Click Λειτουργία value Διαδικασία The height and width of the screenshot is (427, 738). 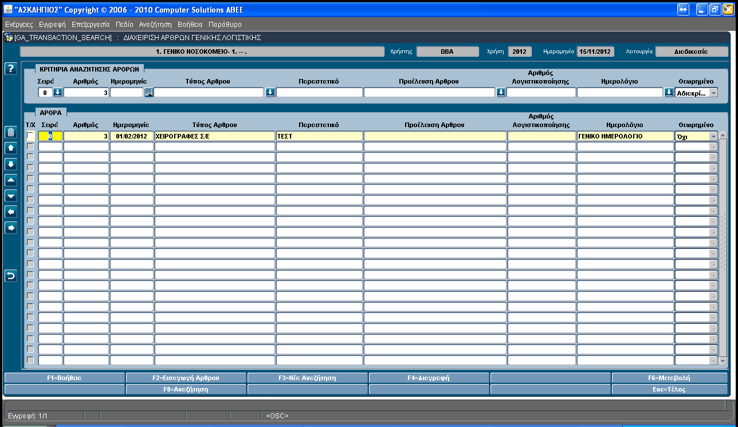coord(691,52)
